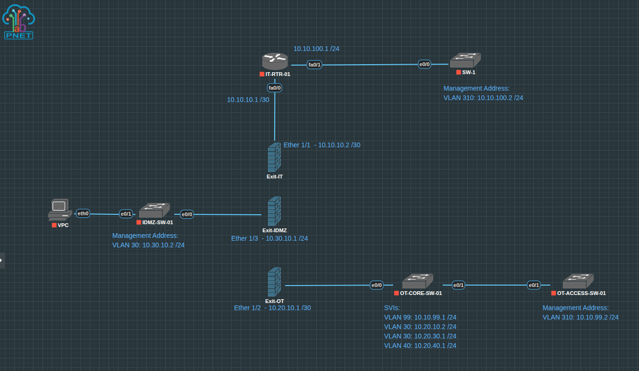The width and height of the screenshot is (639, 371).
Task: Click the fa0/1 interface label on IT-RTR-01
Action: 314,65
